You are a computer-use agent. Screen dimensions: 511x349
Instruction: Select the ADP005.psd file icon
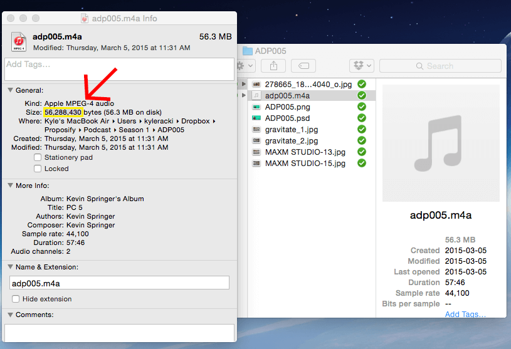pos(256,118)
